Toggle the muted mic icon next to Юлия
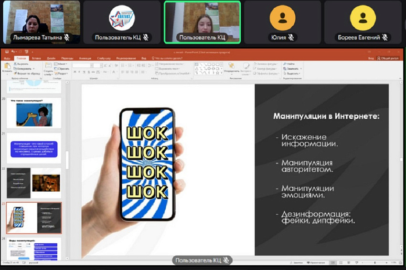This screenshot has width=406, height=270. tap(290, 37)
